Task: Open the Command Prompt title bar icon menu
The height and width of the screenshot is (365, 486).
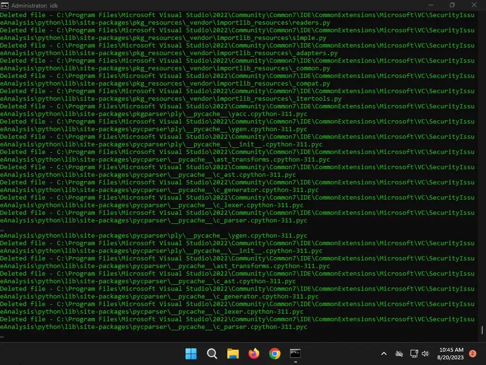Action: point(5,5)
